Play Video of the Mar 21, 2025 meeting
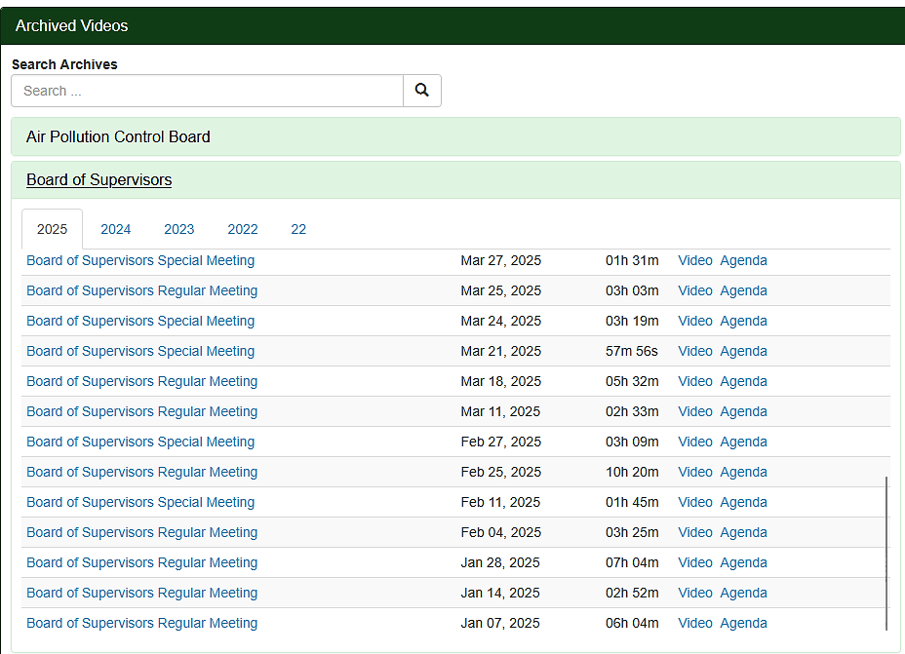 [695, 351]
